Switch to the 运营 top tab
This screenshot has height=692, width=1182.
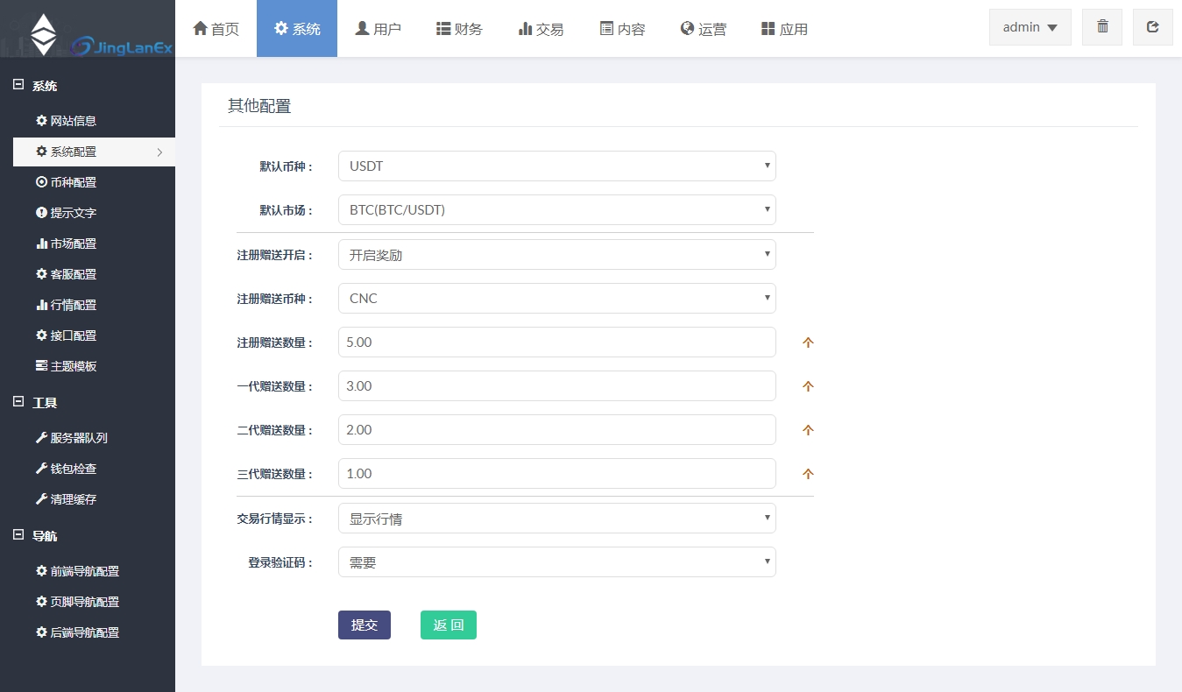pos(704,29)
